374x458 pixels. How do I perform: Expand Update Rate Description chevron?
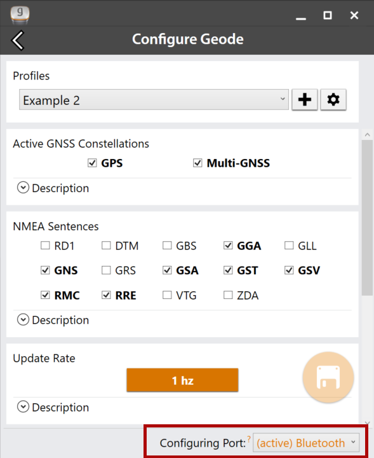23,406
